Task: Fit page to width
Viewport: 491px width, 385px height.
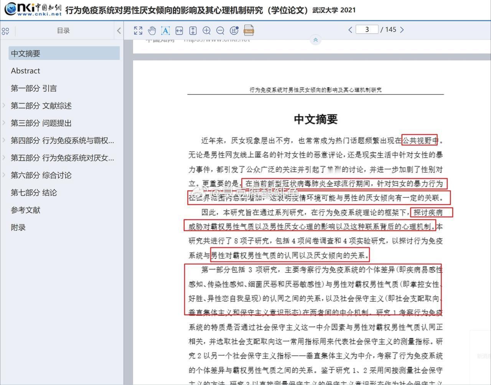Action: (179, 30)
